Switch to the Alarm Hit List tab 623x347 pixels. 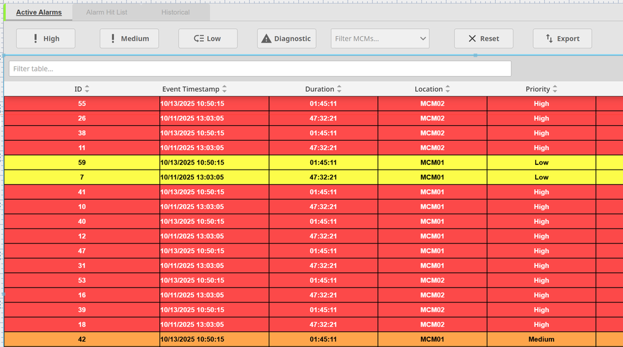click(107, 12)
